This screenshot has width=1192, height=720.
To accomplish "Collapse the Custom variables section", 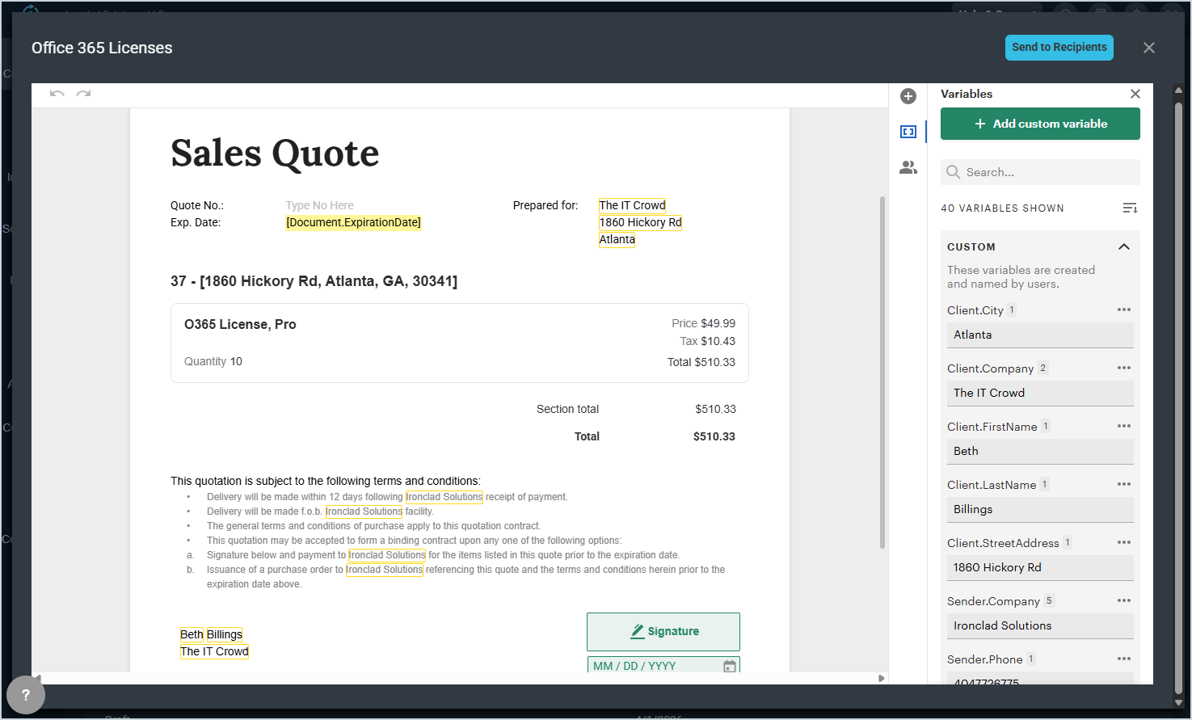I will 1124,247.
